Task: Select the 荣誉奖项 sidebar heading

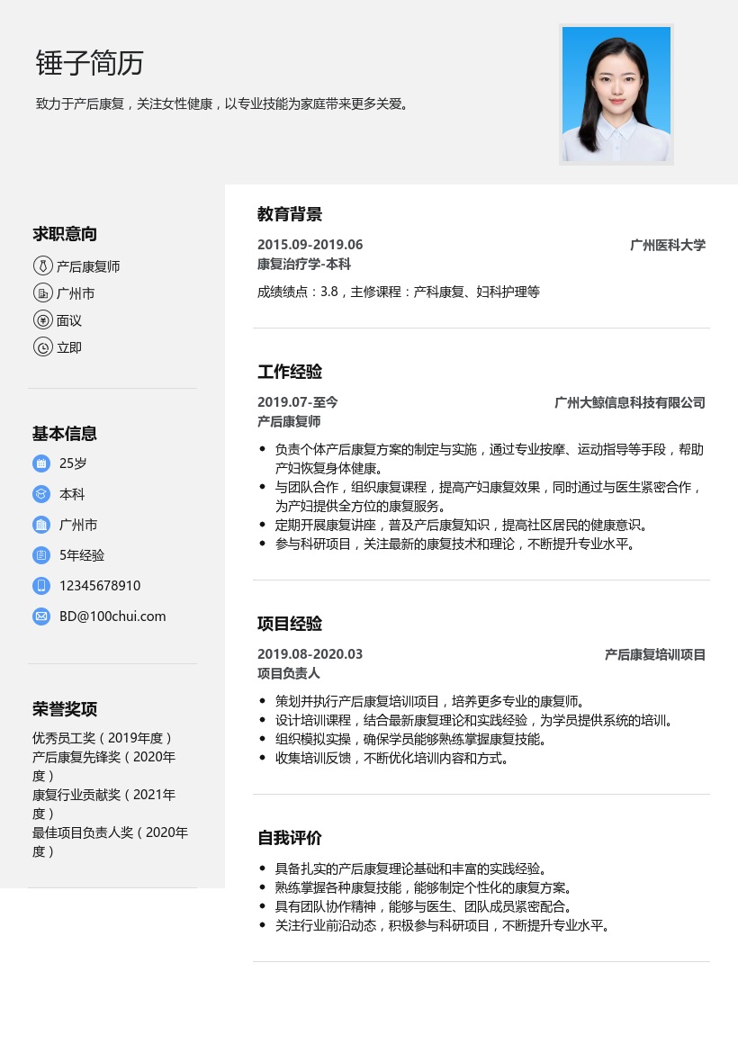Action: pyautogui.click(x=64, y=709)
